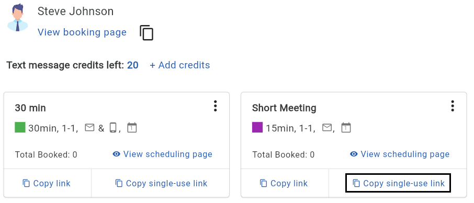Image resolution: width=474 pixels, height=203 pixels.
Task: Copy link for 30 min event
Action: tap(47, 183)
